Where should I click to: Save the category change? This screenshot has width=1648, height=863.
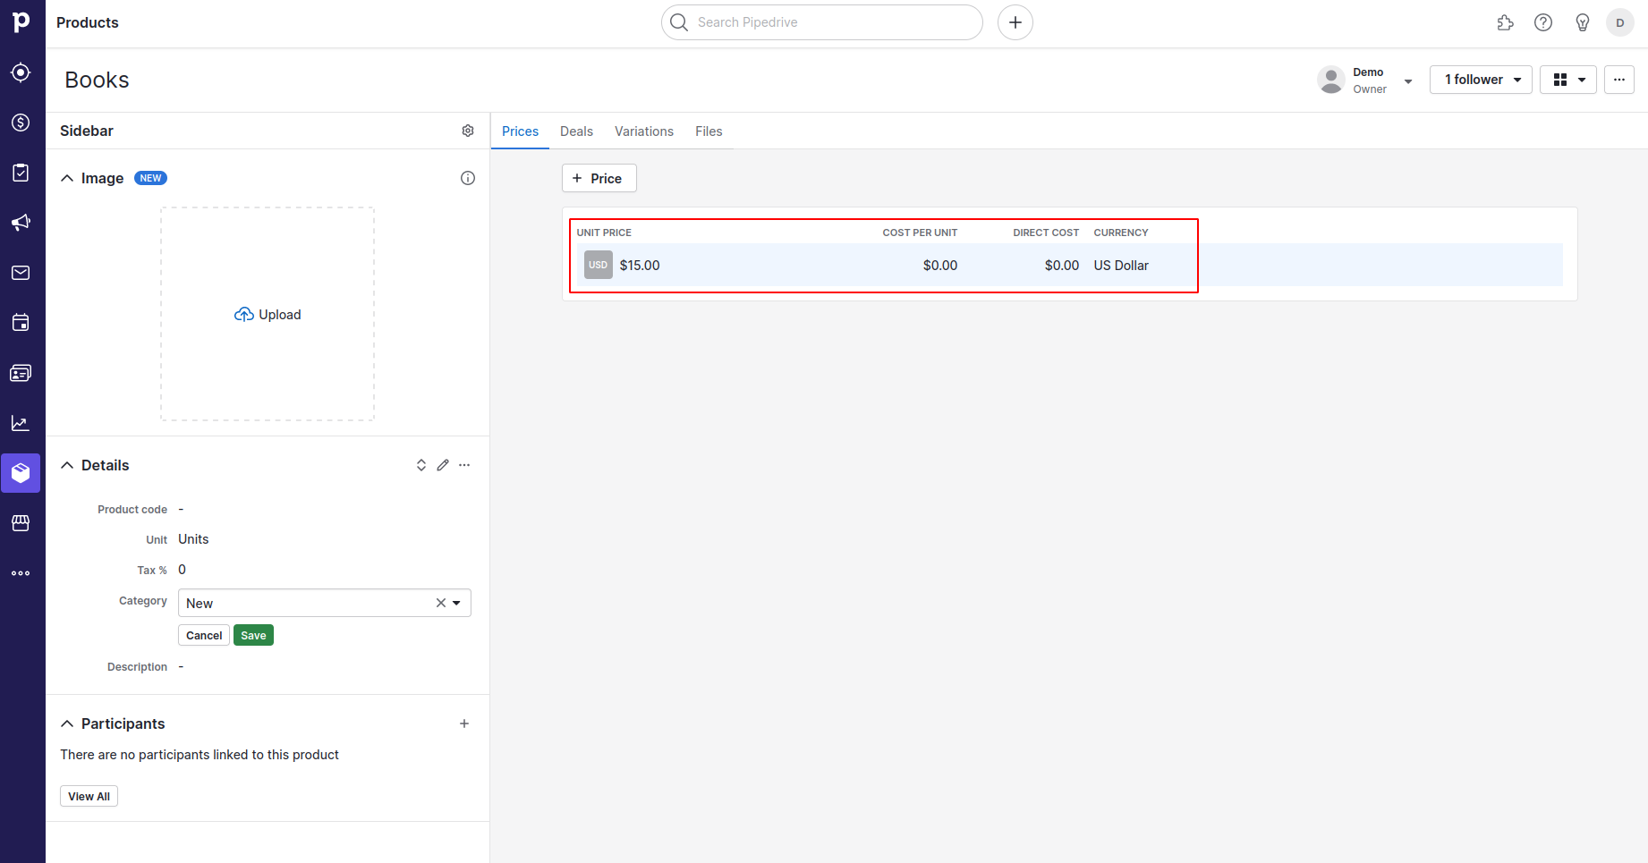coord(253,636)
